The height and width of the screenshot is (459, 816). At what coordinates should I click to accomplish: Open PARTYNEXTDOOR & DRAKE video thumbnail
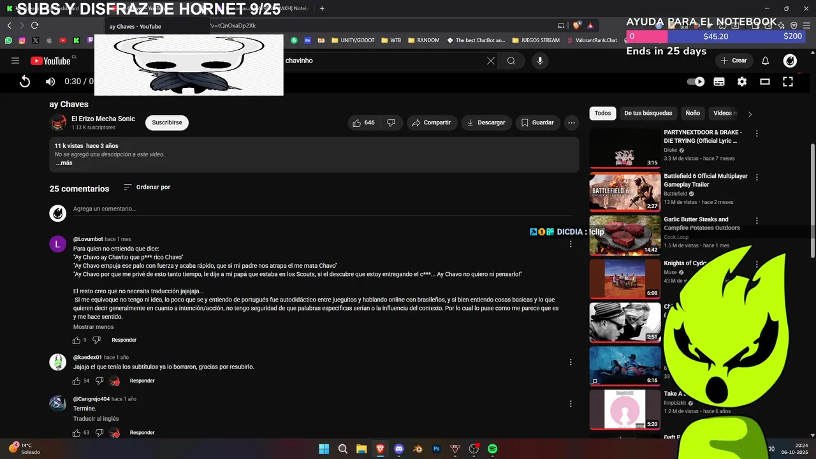625,148
